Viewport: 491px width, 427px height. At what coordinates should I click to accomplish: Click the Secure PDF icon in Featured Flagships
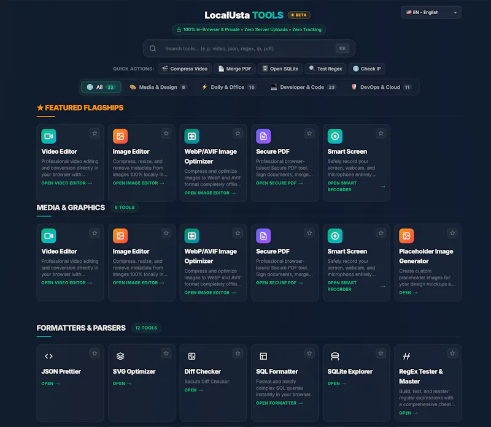click(263, 136)
